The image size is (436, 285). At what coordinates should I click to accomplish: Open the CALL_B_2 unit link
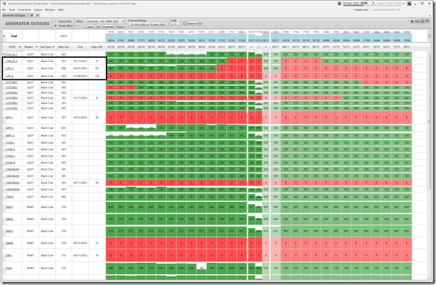coord(12,61)
